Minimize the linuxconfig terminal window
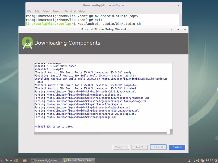This screenshot has height=163, width=218. coord(165,6)
